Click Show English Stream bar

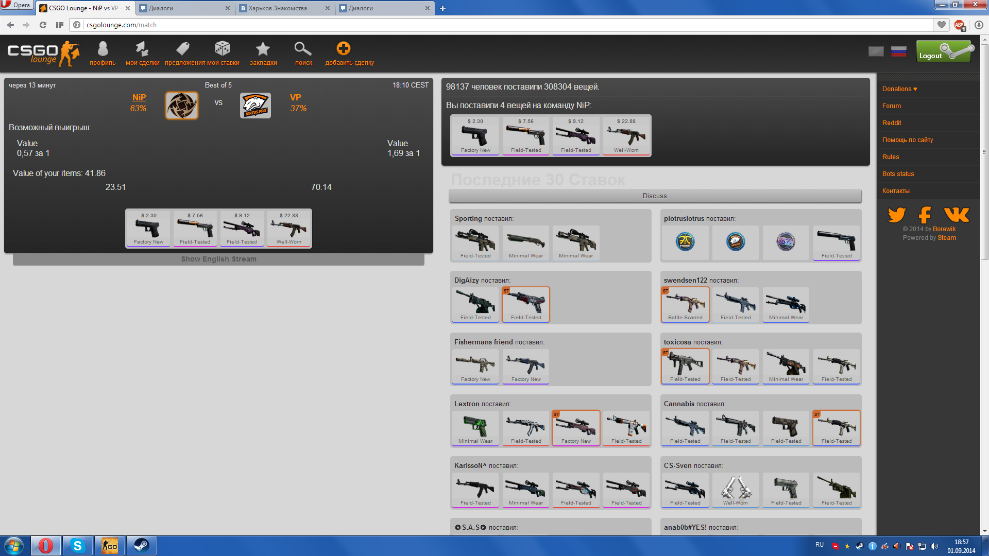pyautogui.click(x=218, y=259)
